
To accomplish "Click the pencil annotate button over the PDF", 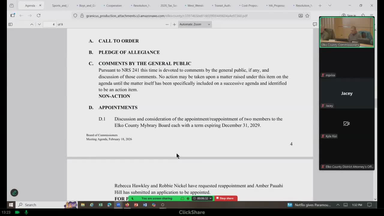I will 14,193.
